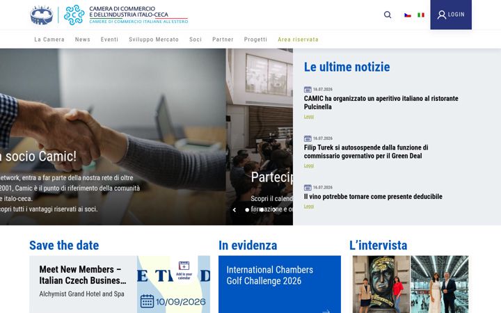Open the Progetti menu item
This screenshot has height=313, width=501.
pos(255,39)
